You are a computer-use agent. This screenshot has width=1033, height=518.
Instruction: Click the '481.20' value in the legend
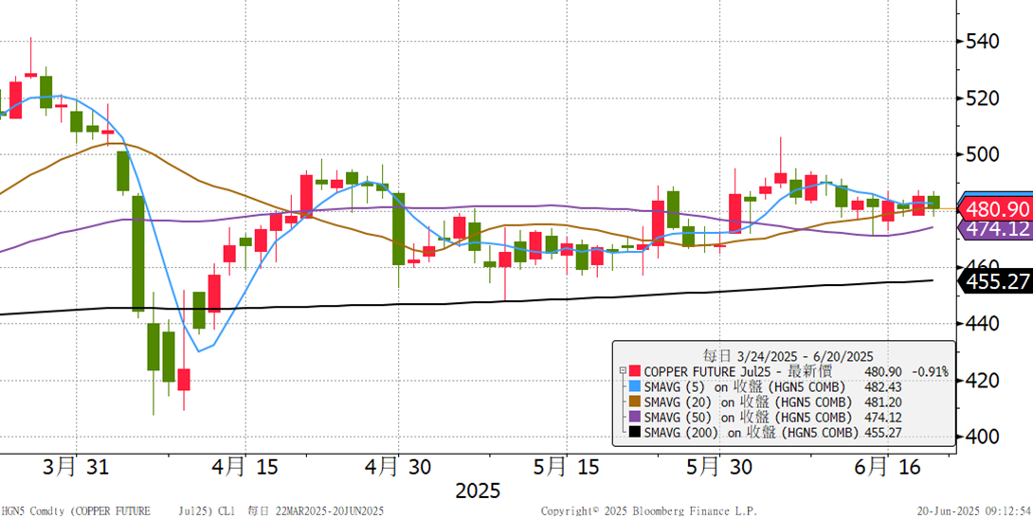883,402
